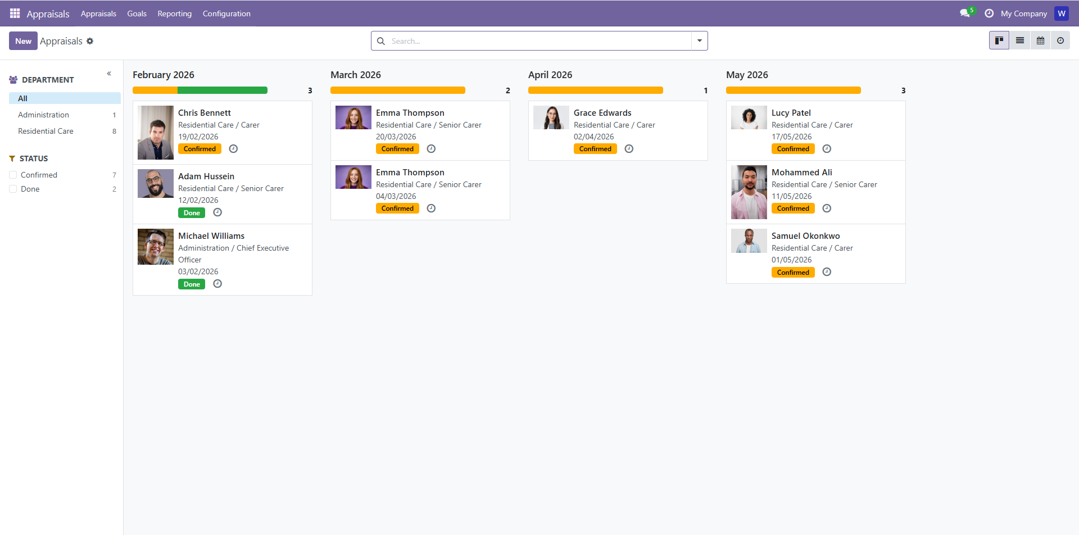Open the apps grid menu icon
Viewport: 1079px width, 535px height.
(15, 13)
